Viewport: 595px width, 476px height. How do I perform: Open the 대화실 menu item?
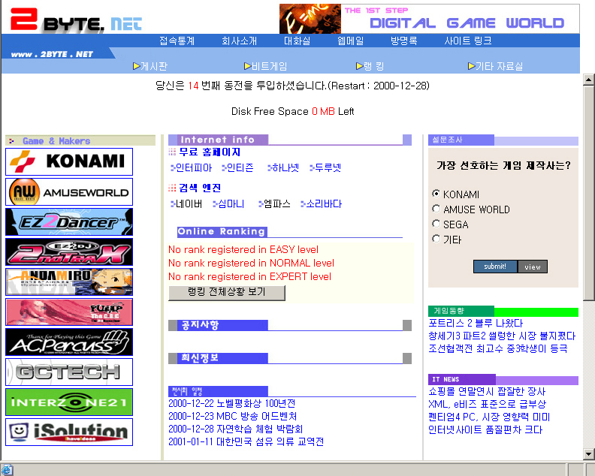click(297, 41)
